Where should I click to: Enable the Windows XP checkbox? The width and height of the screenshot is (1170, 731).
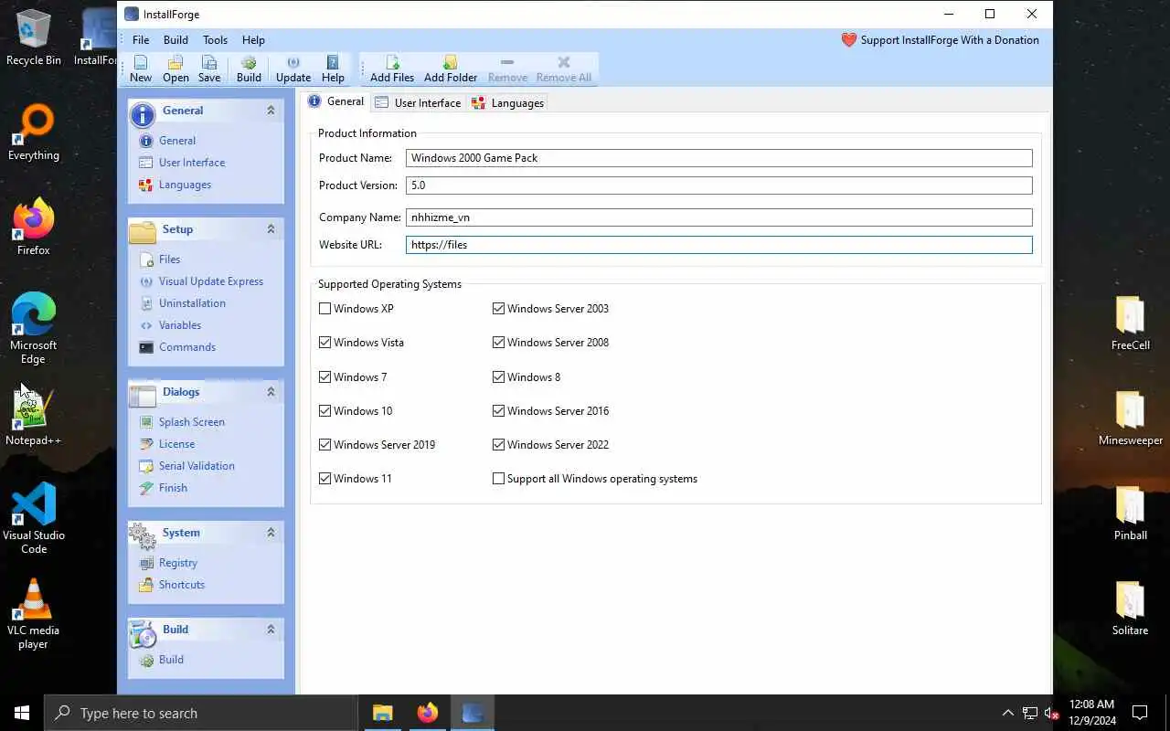point(324,309)
